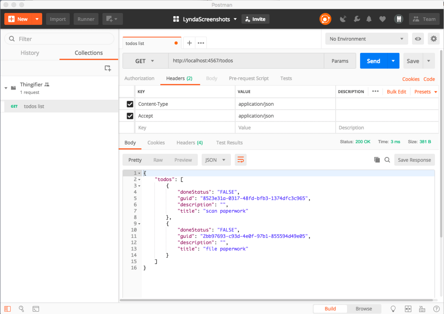Search the response with the magnifier icon
The image size is (444, 314).
click(x=387, y=160)
